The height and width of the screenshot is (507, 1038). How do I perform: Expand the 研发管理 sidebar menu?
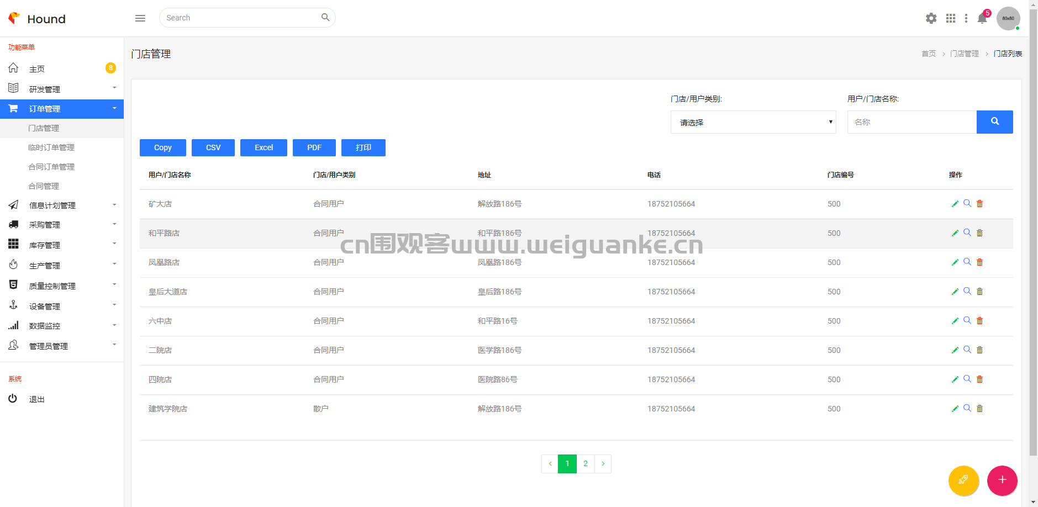tap(62, 89)
